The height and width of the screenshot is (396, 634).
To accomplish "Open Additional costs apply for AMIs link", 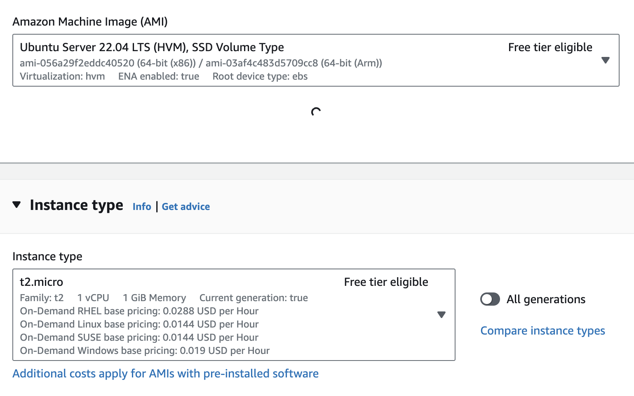I will click(x=165, y=374).
